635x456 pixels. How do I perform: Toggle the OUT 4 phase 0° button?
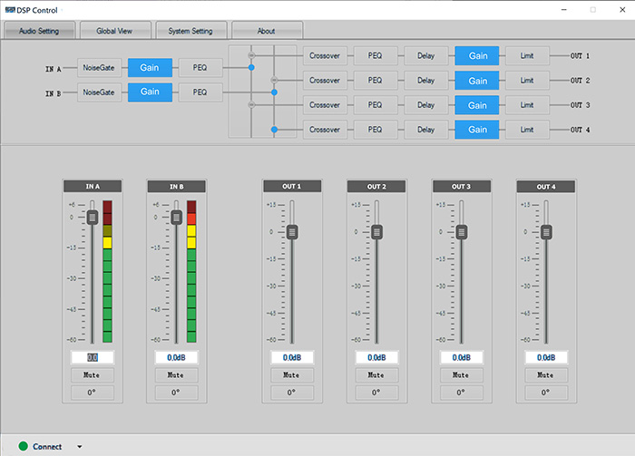[546, 393]
